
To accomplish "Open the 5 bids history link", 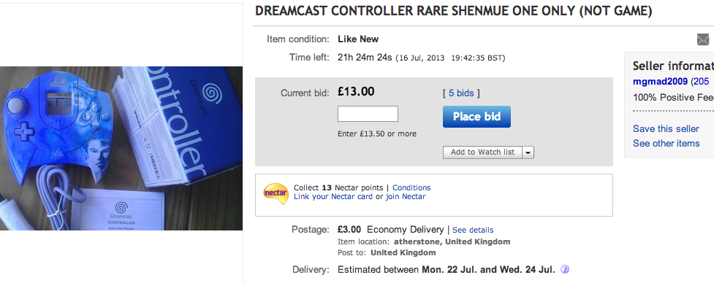I will [x=461, y=93].
